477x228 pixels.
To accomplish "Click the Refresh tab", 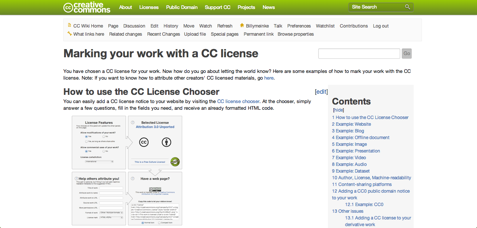I will 225,26.
